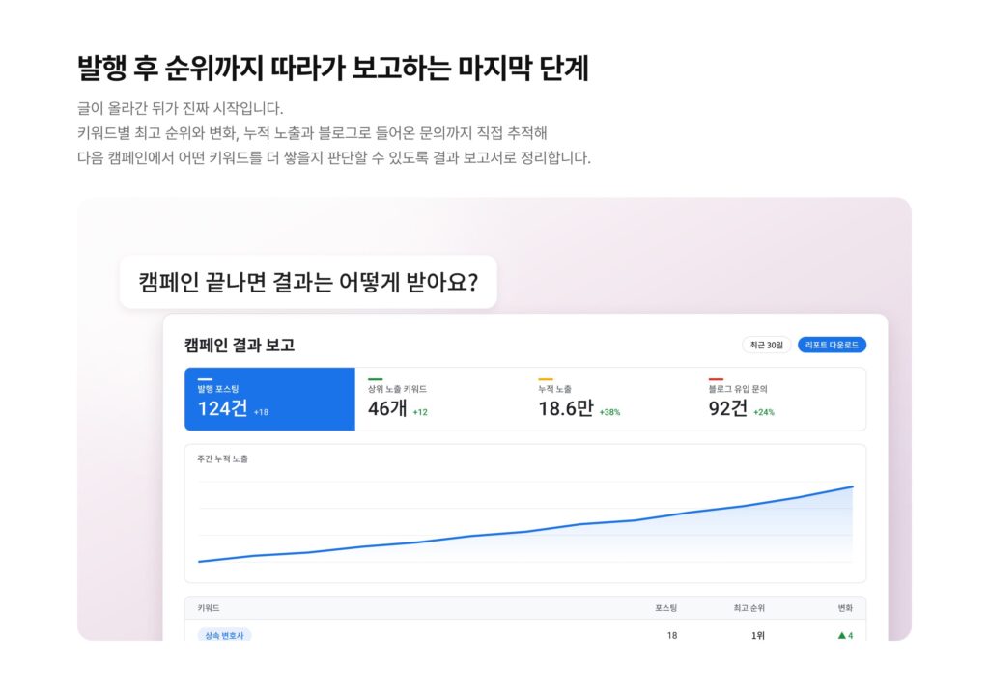This screenshot has height=695, width=989.
Task: Click the 상속 변호사 keyword tag
Action: coord(224,635)
